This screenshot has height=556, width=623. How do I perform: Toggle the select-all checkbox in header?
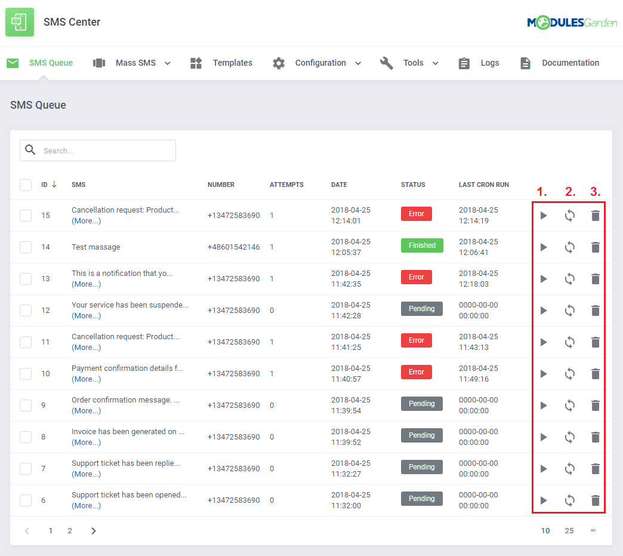26,185
